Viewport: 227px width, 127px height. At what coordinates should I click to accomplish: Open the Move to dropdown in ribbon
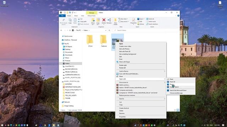coord(93,22)
